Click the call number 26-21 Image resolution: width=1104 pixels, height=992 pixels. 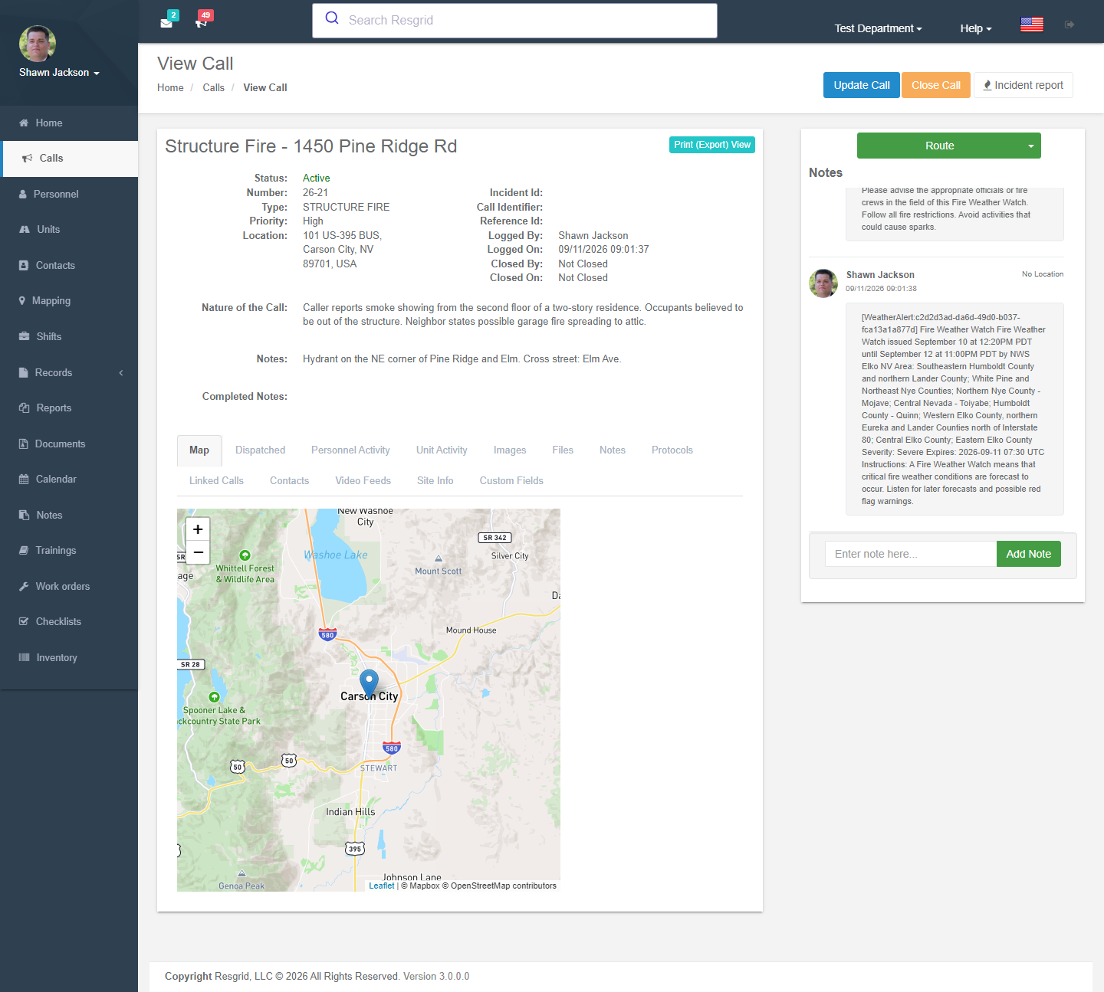pyautogui.click(x=315, y=193)
